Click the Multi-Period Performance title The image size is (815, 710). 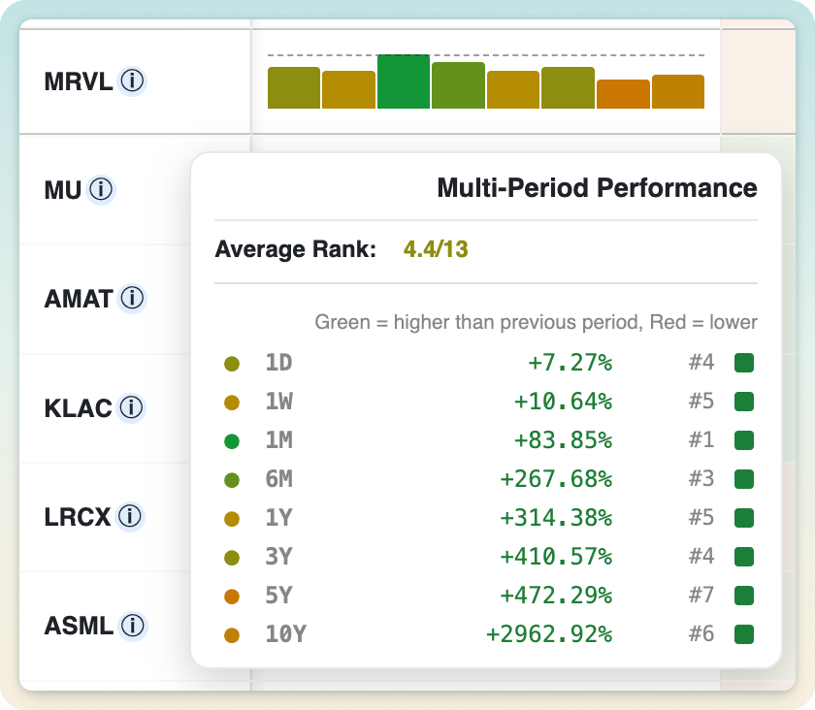pyautogui.click(x=597, y=187)
